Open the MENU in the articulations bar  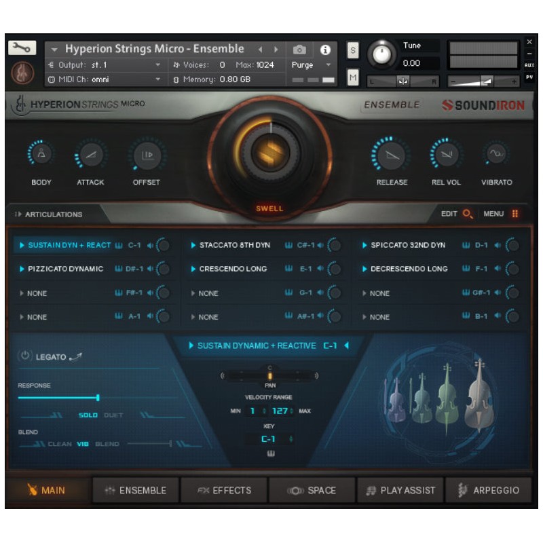pyautogui.click(x=493, y=213)
